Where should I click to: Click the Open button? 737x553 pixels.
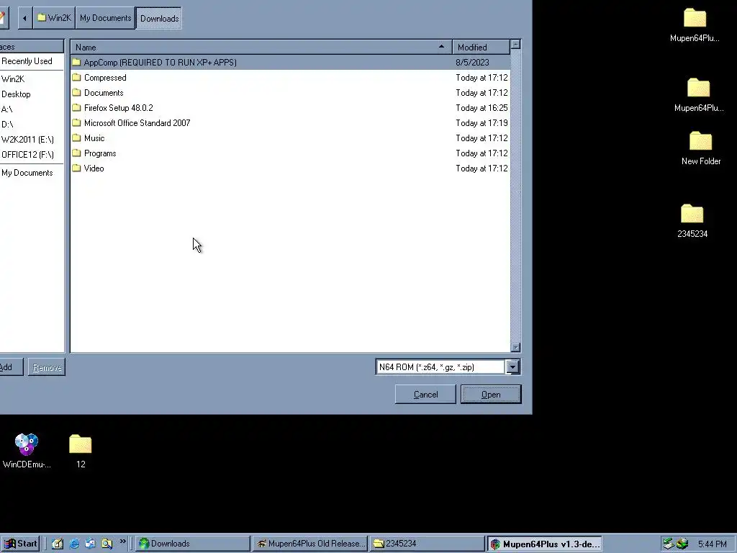tap(491, 395)
